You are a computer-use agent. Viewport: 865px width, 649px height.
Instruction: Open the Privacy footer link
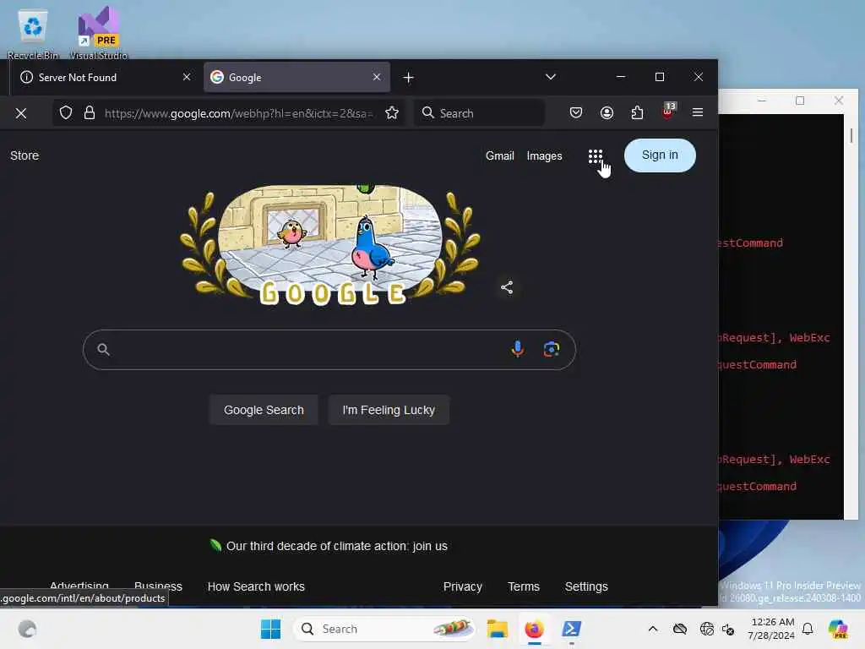[463, 586]
